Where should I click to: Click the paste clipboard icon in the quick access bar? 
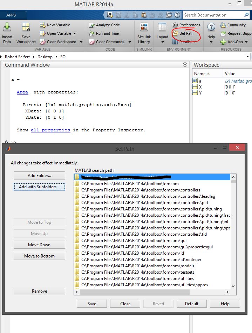click(144, 15)
